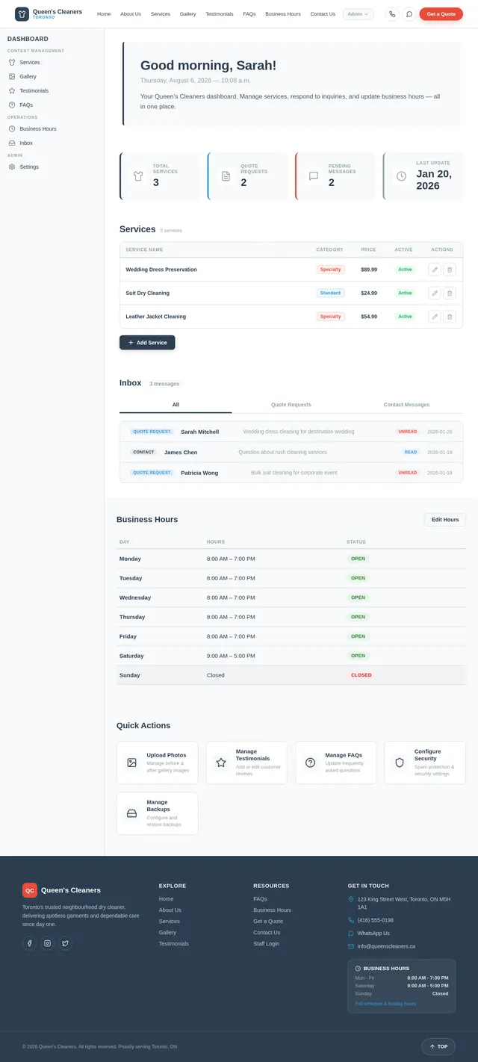Edit the Leather Jacket Cleaning service
Viewport: 478px width, 1062px height.
tap(435, 317)
